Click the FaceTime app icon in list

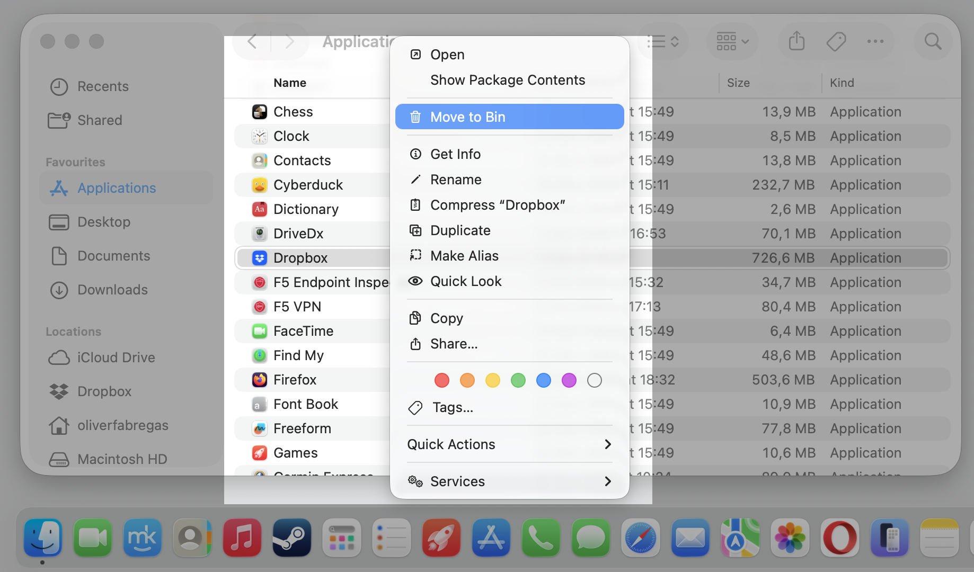[260, 331]
